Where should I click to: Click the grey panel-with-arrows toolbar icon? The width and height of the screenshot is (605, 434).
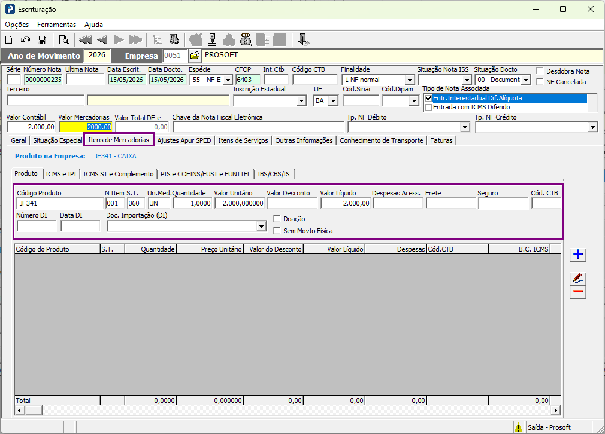pyautogui.click(x=263, y=40)
